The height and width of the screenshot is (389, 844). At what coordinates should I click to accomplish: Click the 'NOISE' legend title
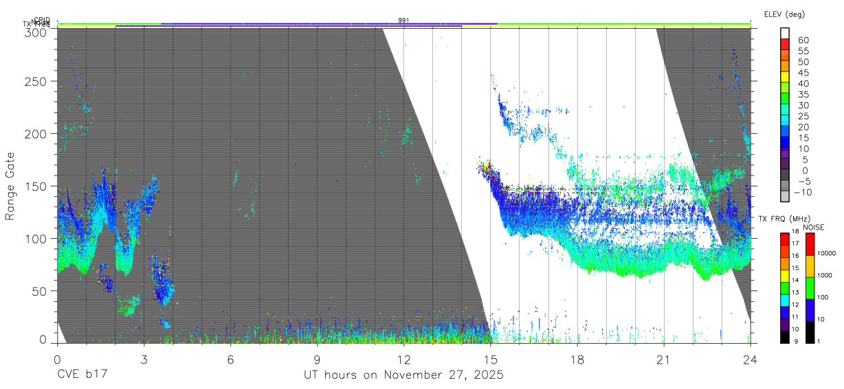pos(814,227)
